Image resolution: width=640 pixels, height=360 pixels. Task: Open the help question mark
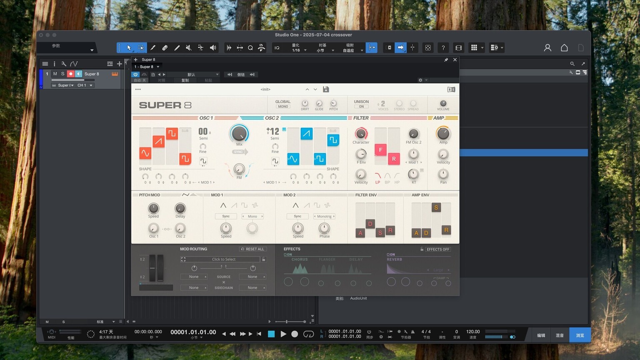[x=443, y=48]
